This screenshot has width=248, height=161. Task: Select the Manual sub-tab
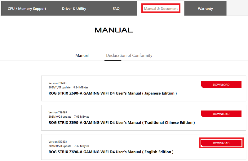pos(82,55)
